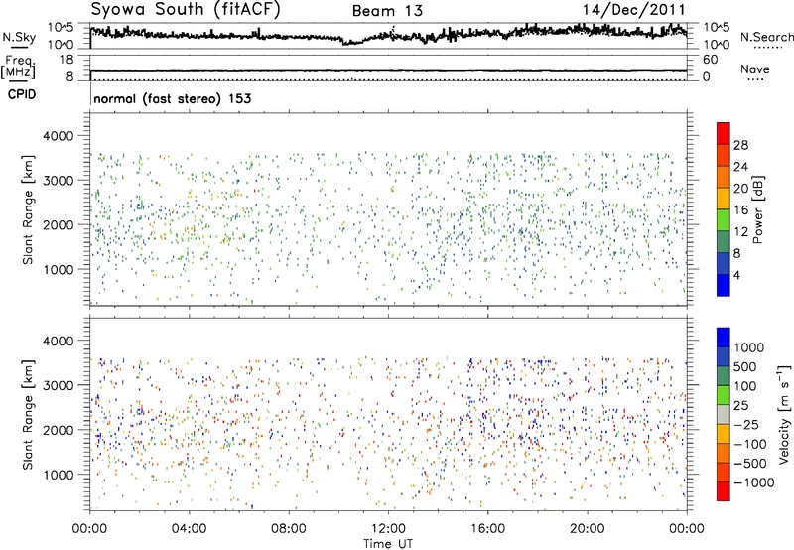Click the 'Freq. [MHz]' axis label
This screenshot has height=550, width=794.
[19, 69]
